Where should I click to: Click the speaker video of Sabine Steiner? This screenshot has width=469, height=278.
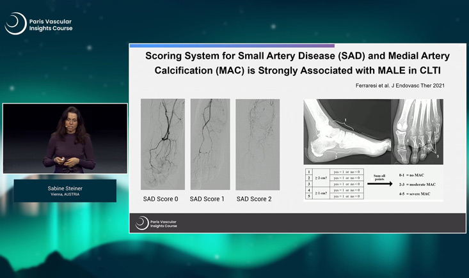pyautogui.click(x=65, y=139)
